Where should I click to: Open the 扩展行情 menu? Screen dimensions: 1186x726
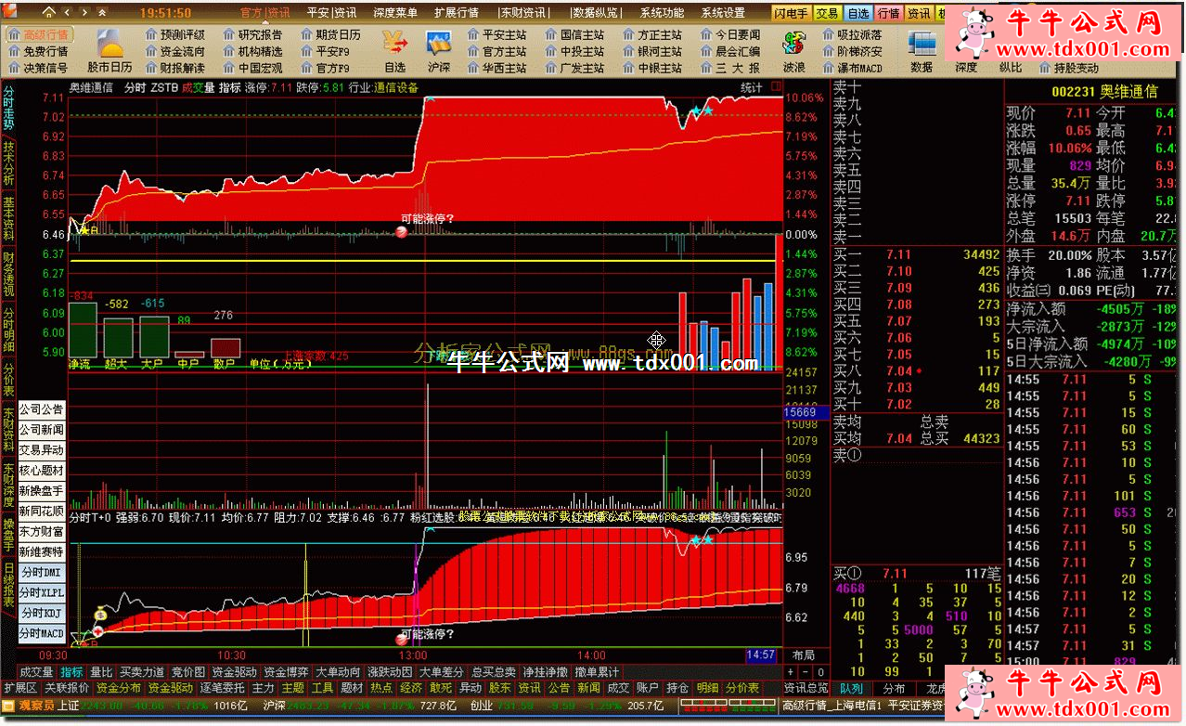point(457,13)
